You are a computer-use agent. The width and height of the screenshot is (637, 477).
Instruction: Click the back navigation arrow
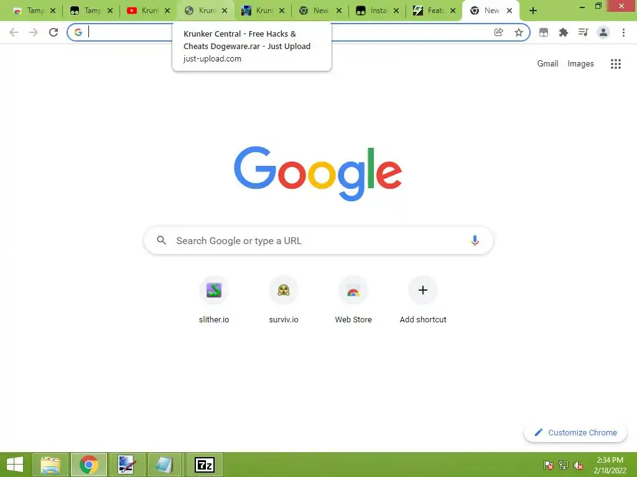tap(14, 32)
